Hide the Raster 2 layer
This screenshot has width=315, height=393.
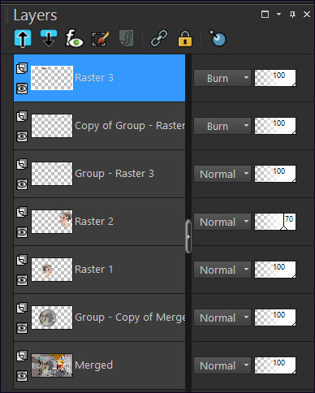tap(22, 232)
